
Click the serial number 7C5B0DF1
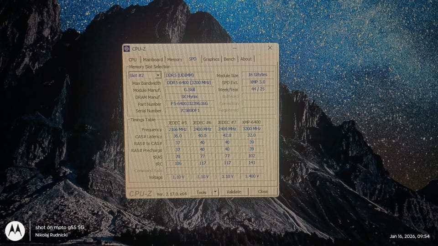(x=189, y=110)
